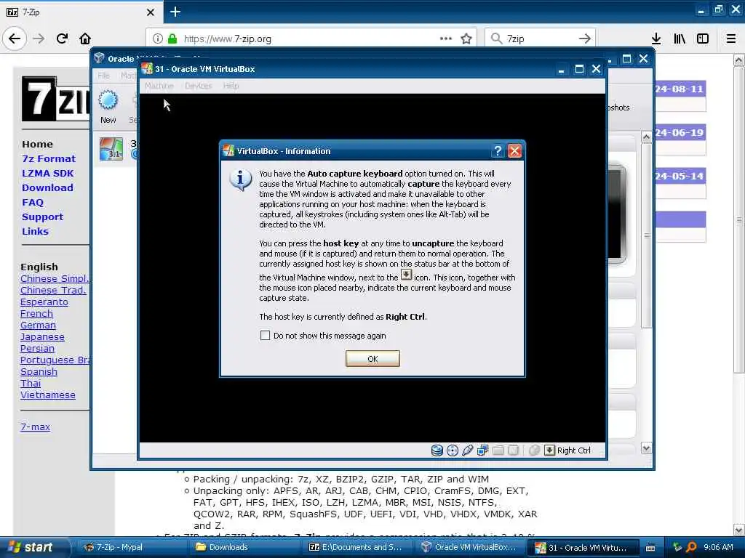Click the OK button in the Information dialog
Viewport: 745px width, 558px height.
coord(372,359)
